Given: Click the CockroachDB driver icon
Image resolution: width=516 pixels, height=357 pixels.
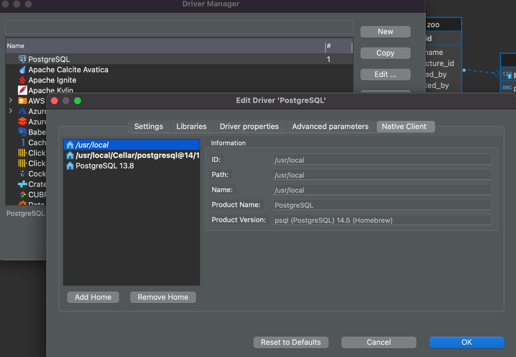Looking at the screenshot, I should point(22,174).
